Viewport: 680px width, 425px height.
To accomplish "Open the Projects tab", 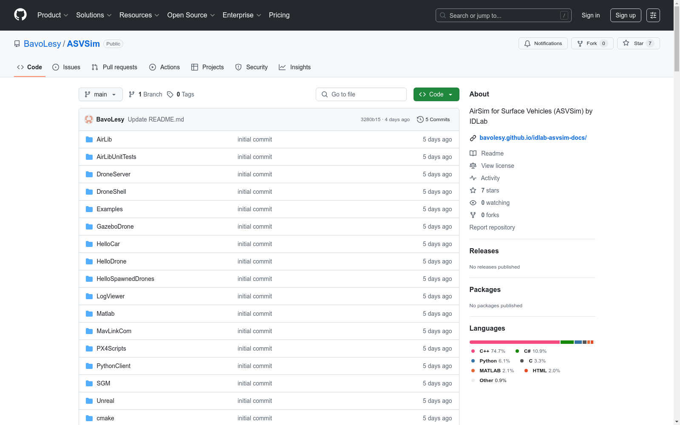I will pyautogui.click(x=207, y=67).
